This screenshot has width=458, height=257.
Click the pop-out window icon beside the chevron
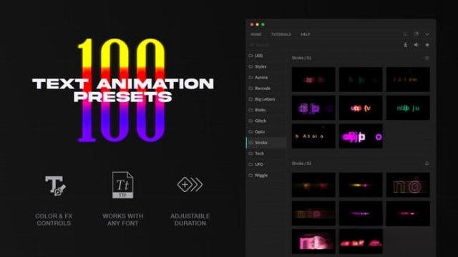point(416,34)
